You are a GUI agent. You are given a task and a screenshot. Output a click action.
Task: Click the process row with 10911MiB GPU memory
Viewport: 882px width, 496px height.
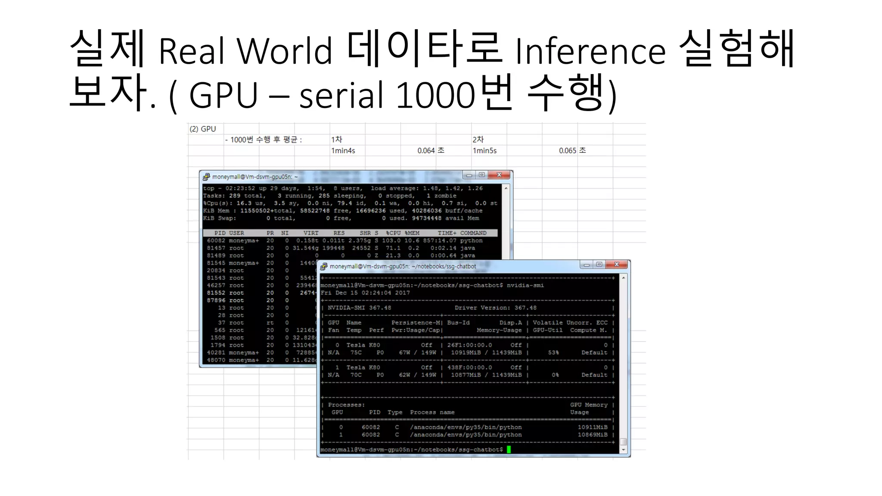467,427
